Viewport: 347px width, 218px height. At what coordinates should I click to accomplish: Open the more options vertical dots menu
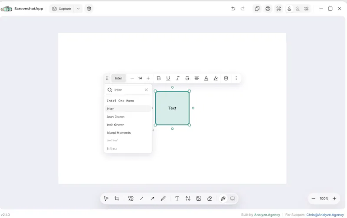point(236,78)
